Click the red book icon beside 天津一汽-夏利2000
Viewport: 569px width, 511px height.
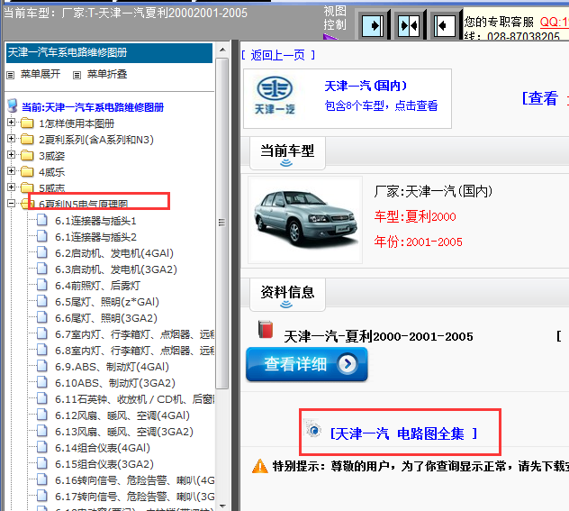coord(266,329)
